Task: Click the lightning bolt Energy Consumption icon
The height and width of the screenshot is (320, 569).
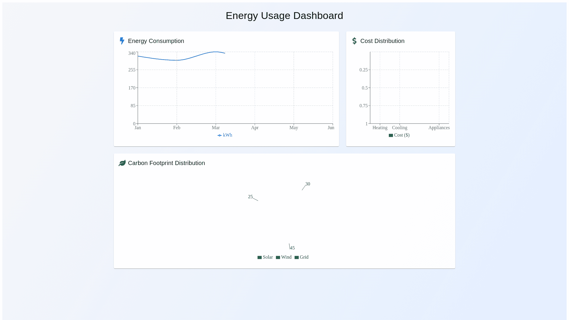Action: (122, 41)
